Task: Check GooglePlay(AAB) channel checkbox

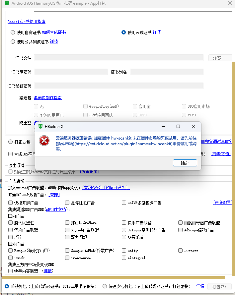Action: click(x=85, y=106)
